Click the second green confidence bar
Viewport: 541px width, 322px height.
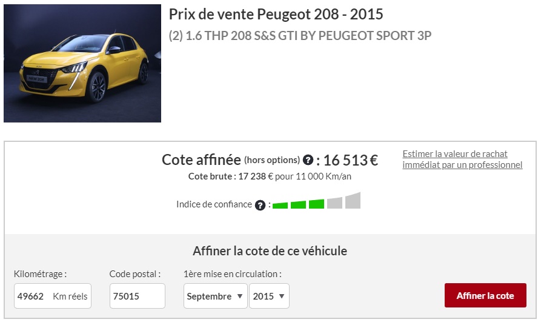point(298,205)
